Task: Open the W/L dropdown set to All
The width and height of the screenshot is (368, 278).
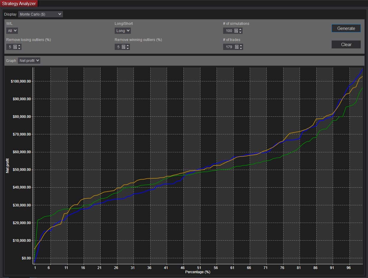Action: 12,31
